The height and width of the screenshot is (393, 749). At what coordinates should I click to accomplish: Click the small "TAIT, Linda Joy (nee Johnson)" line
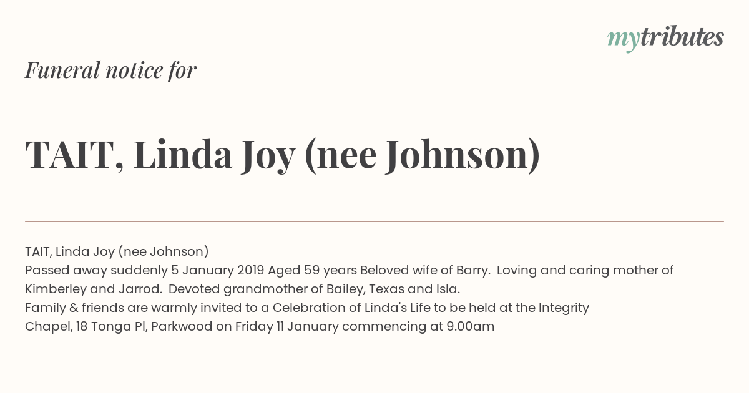pyautogui.click(x=117, y=252)
